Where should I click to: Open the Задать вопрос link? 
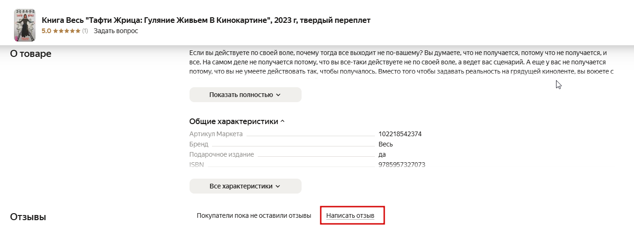coord(116,31)
